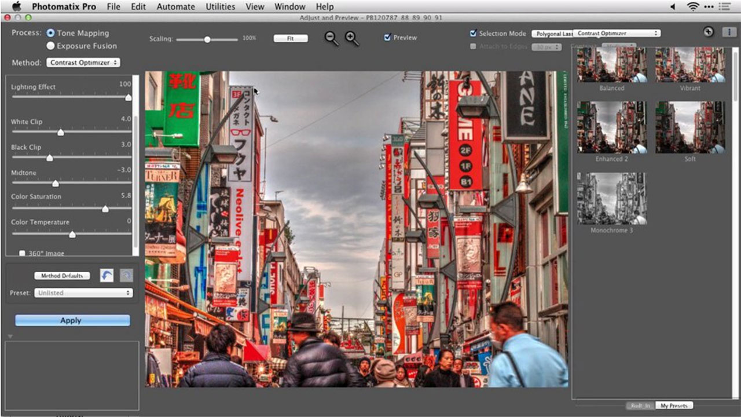Uncheck Selection Mode
This screenshot has width=741, height=417.
pyautogui.click(x=473, y=34)
